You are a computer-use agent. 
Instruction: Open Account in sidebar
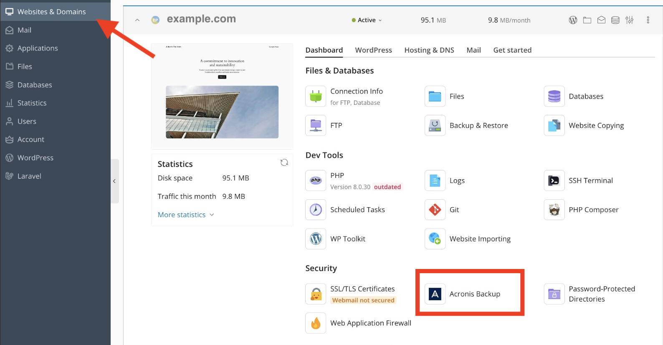coord(55,140)
